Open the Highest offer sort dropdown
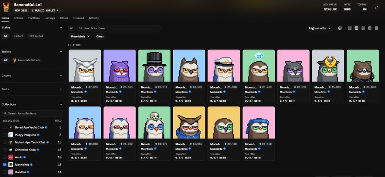Viewport: 385px width, 177px height. click(320, 29)
